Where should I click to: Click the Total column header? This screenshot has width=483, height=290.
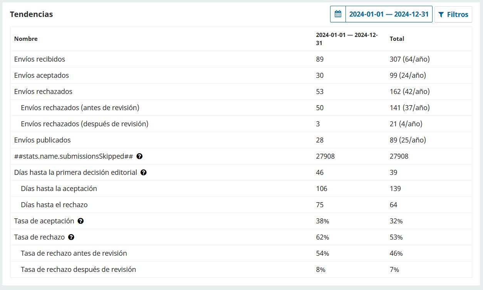click(x=397, y=39)
